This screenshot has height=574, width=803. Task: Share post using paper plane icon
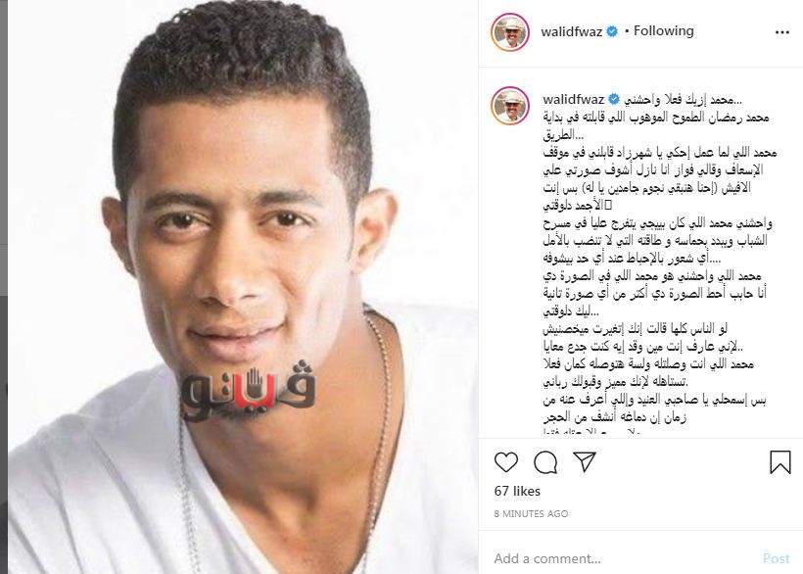585,462
